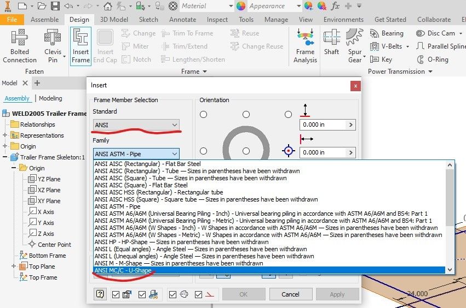
Task: Choose the Key connection tool
Action: click(381, 60)
